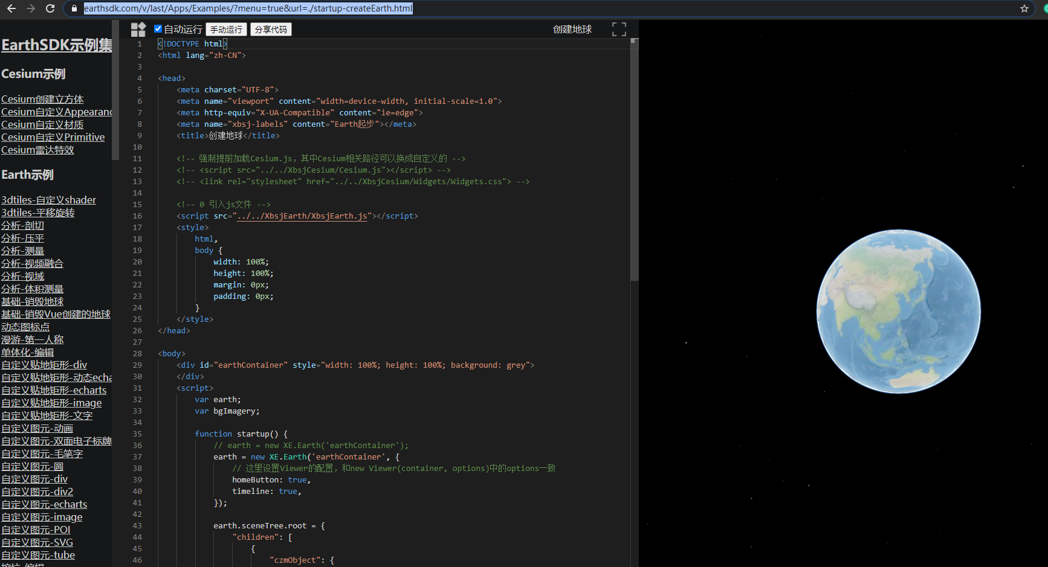The image size is (1048, 567).
Task: Reload the page with refresh icon
Action: coord(50,8)
